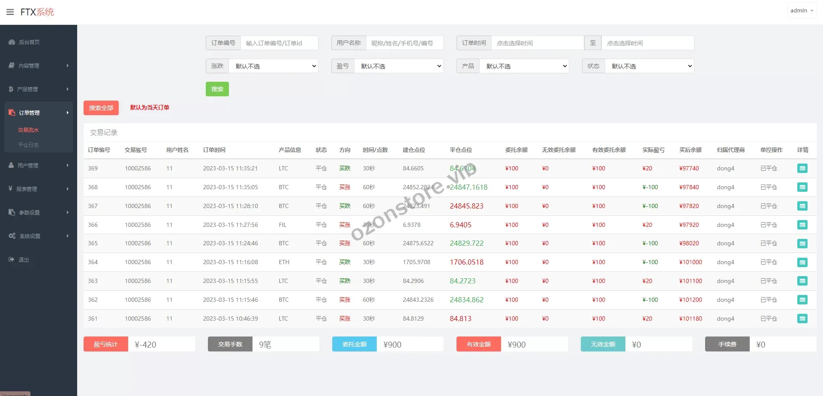This screenshot has height=396, width=823.
Task: Click the 系统设置 gears icon
Action: click(x=12, y=236)
